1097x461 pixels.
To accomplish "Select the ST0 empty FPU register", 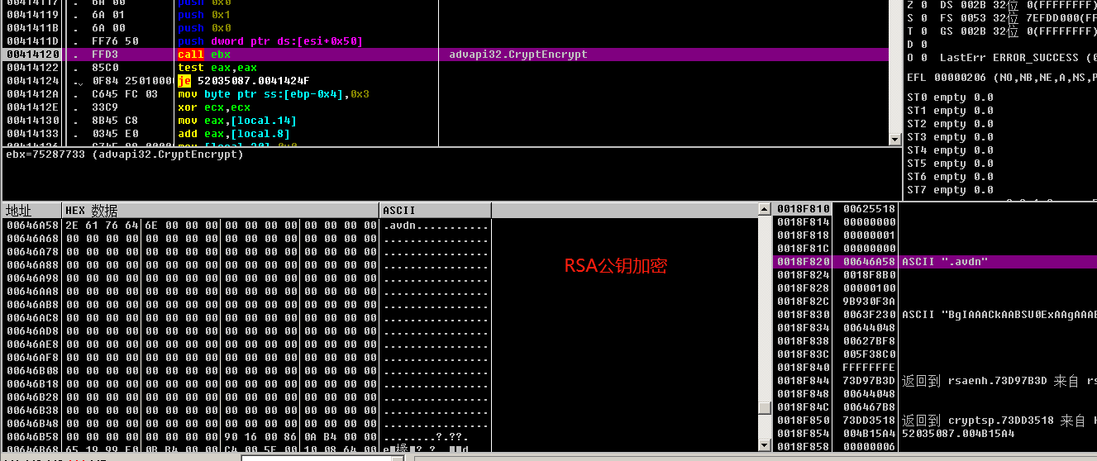I will coord(950,97).
